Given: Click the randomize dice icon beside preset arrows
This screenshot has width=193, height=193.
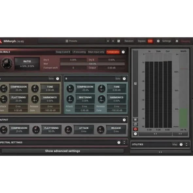Looking at the screenshot, I should coord(119,41).
